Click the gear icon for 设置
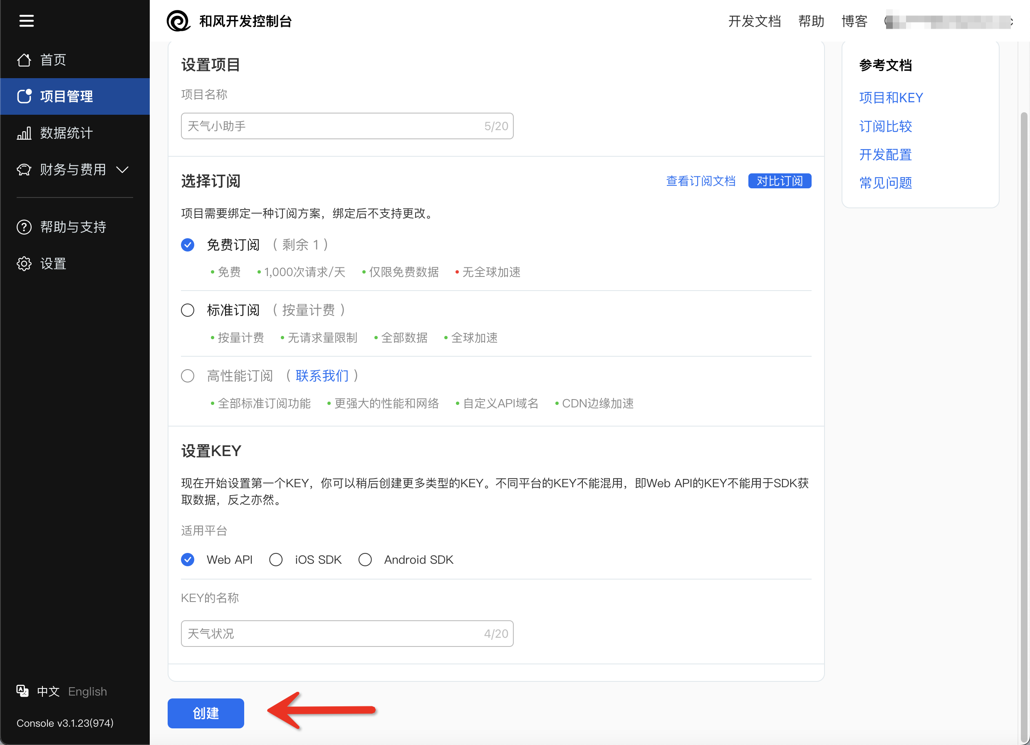 point(24,264)
